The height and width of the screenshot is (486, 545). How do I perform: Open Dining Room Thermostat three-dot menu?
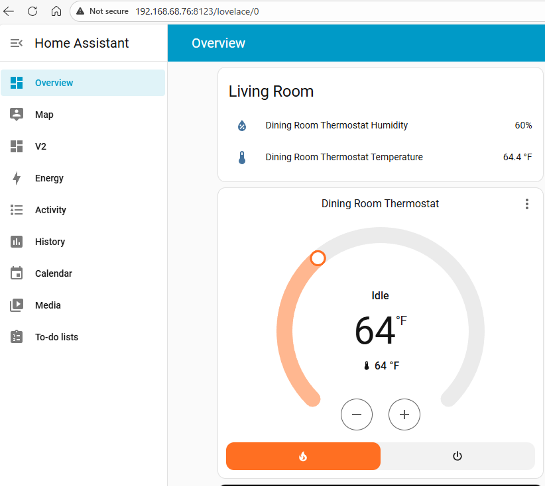coord(527,204)
